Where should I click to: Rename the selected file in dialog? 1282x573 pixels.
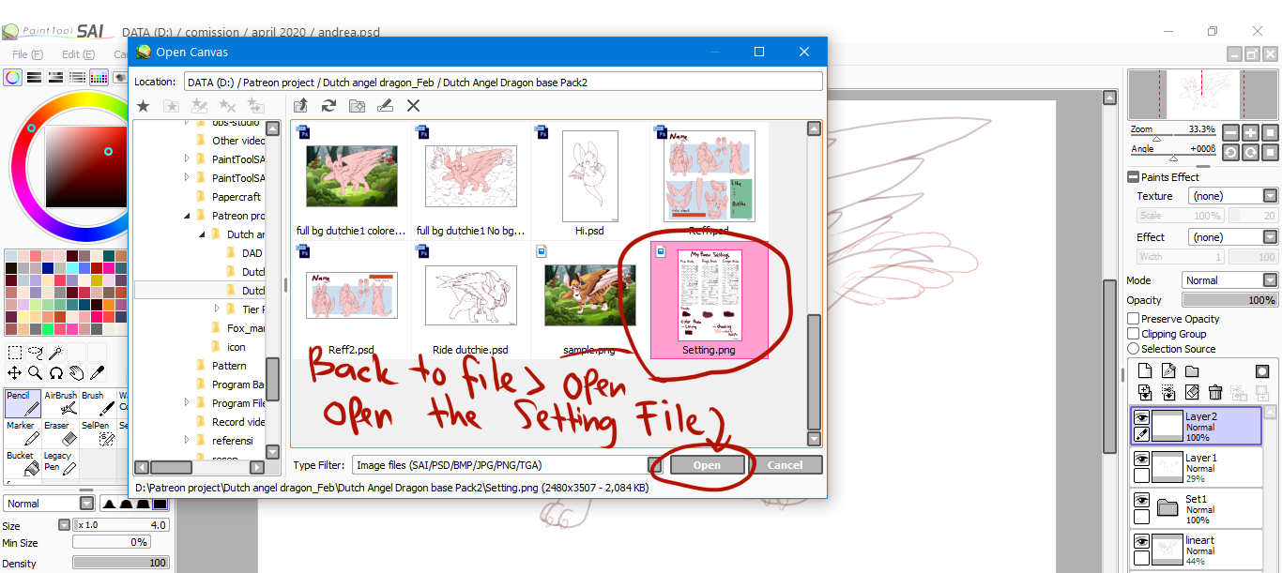point(385,106)
